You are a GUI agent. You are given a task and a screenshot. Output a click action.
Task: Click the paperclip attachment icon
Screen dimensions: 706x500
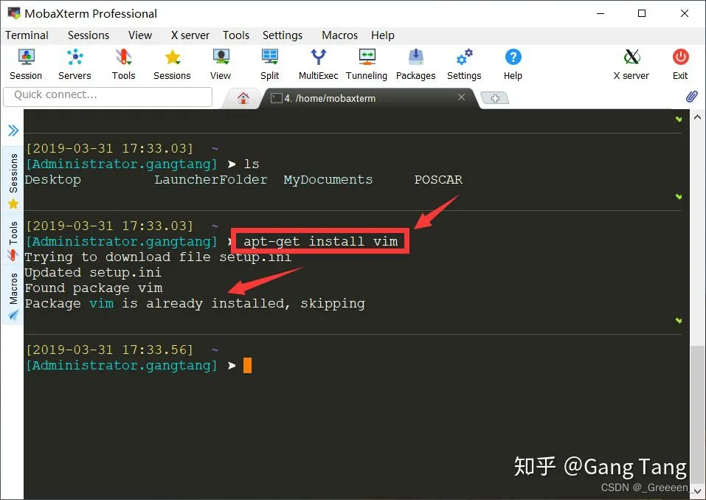click(x=691, y=97)
